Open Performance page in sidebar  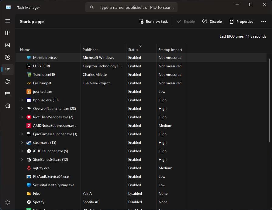(x=8, y=45)
